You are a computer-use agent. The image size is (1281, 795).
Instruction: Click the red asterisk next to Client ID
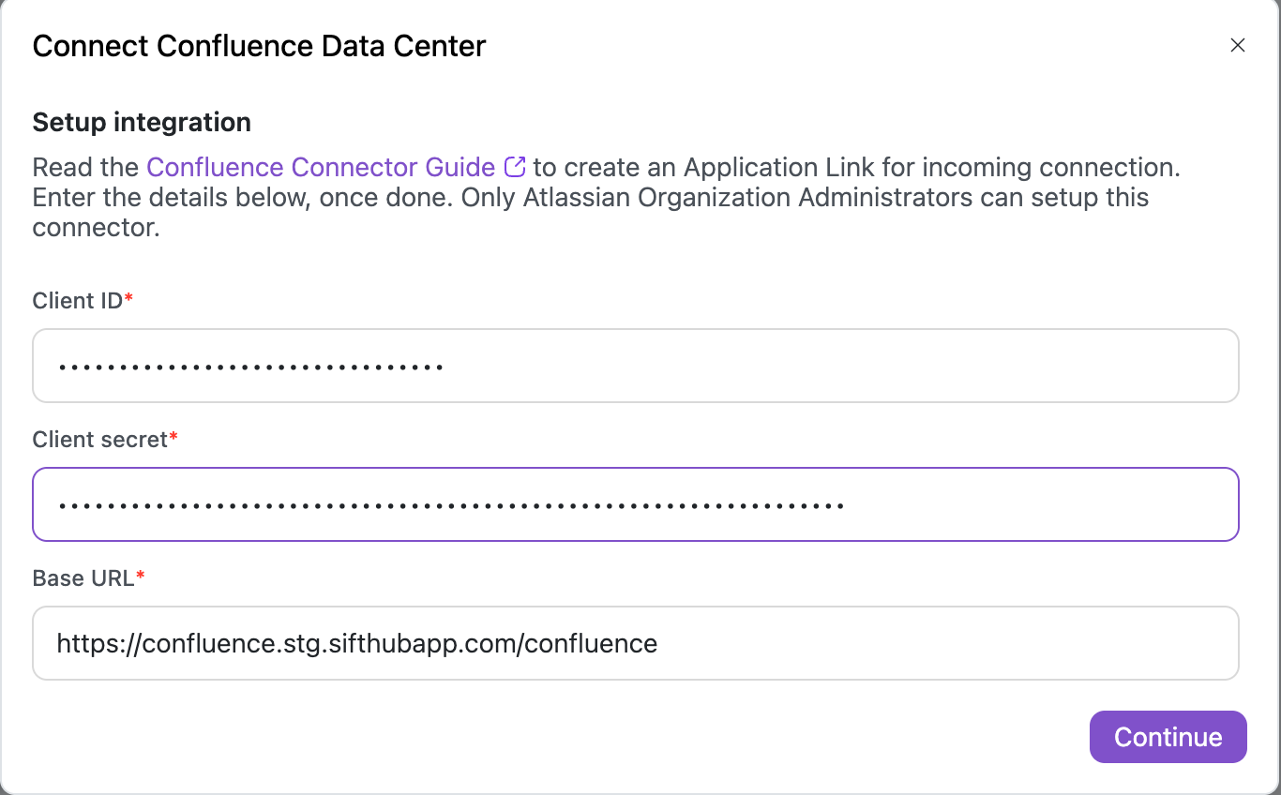point(129,299)
